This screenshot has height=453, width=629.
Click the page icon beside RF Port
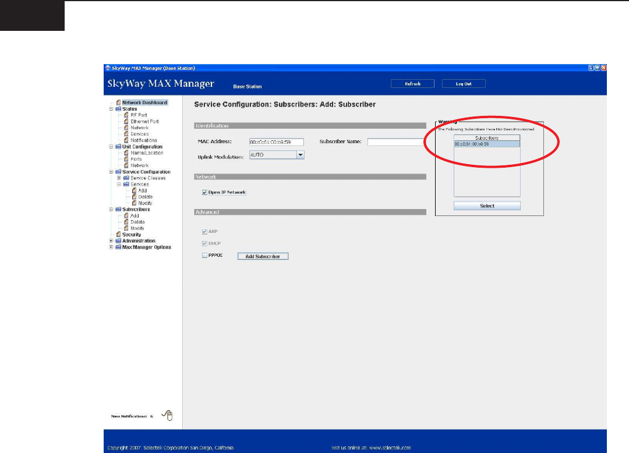(x=126, y=115)
